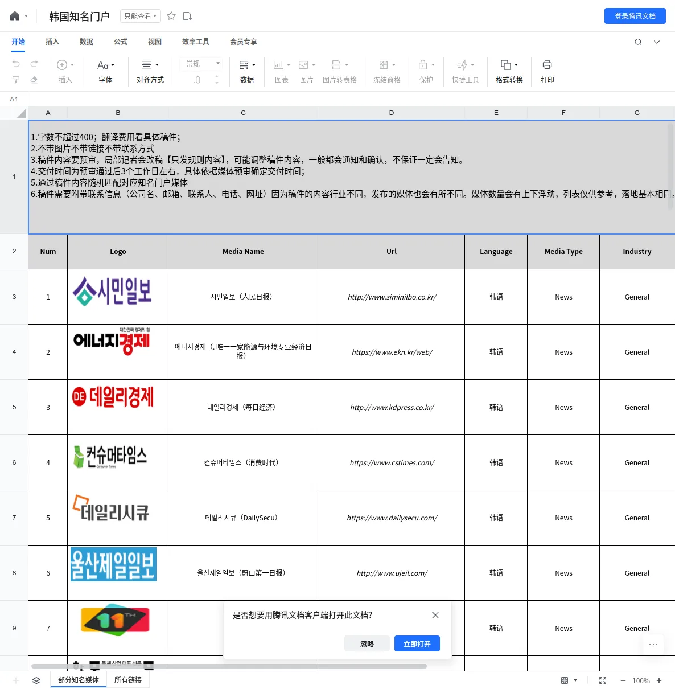Open the floating three-dots more button

tap(653, 645)
